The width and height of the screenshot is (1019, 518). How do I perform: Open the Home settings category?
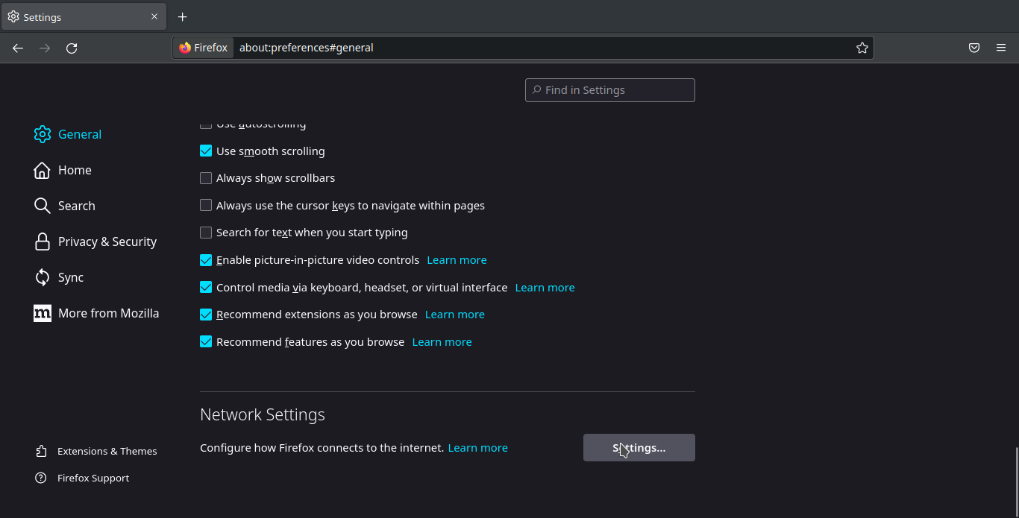click(x=75, y=170)
